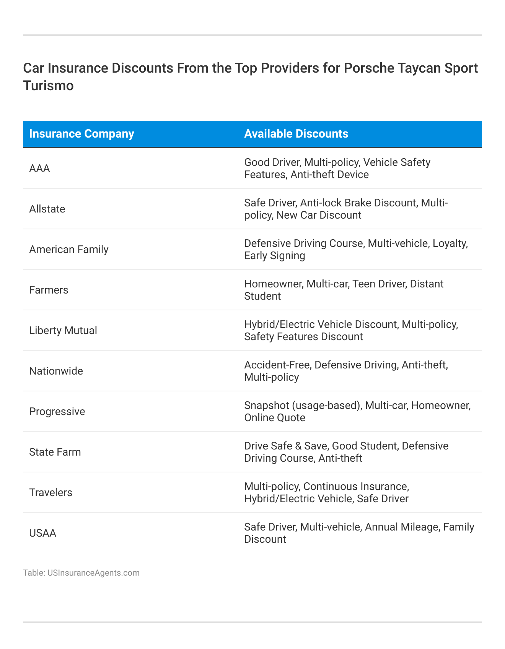Screen dimensions: 505x649
Task: Click the American Family company name
Action: [69, 250]
